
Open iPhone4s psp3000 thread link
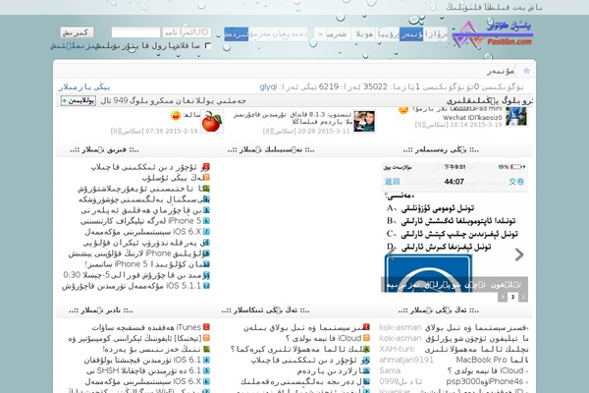pos(485,381)
